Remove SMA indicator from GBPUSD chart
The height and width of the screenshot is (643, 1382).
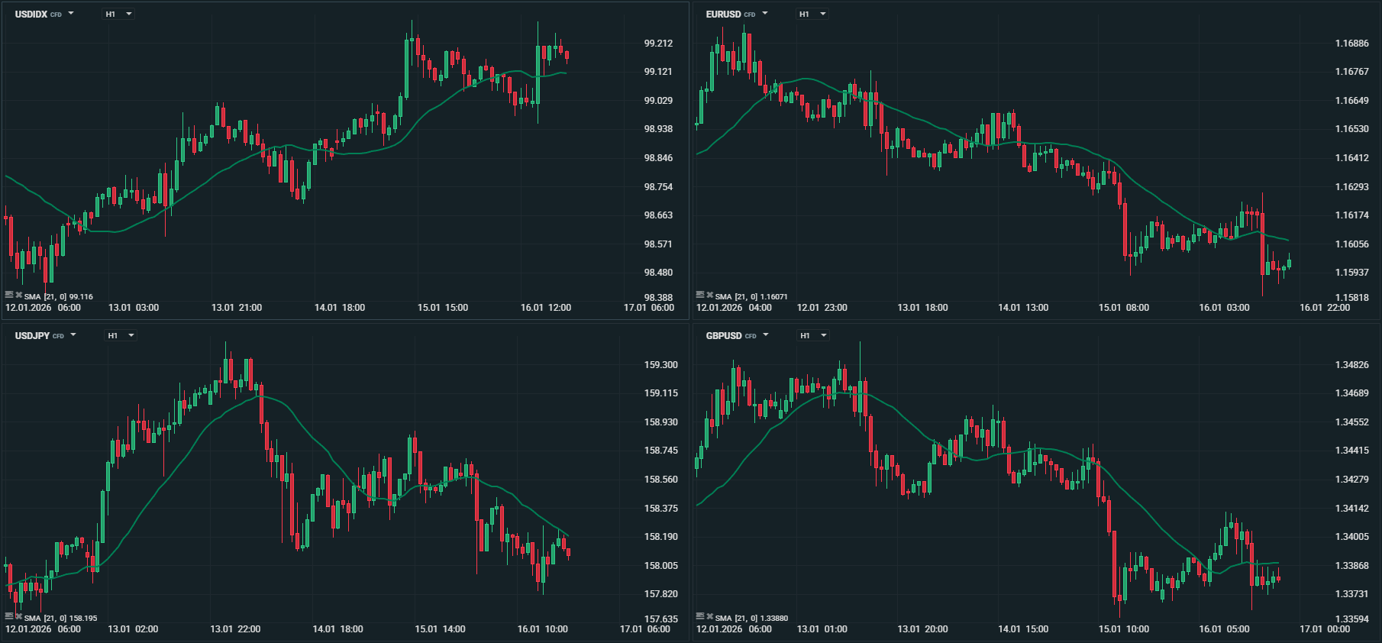709,617
